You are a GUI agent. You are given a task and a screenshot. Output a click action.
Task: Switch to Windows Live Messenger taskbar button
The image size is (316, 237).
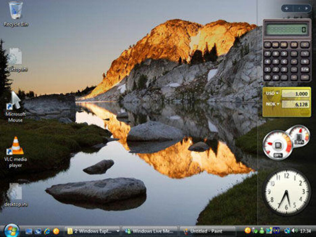150,231
